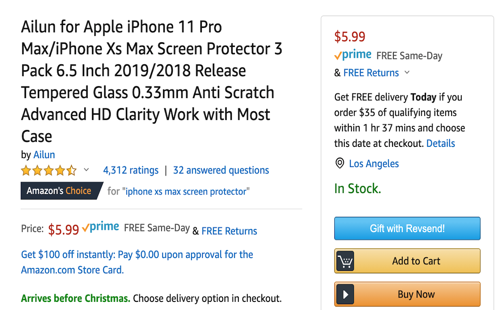Click the shopping cart icon on Add to Cart
The image size is (497, 310).
pos(345,261)
